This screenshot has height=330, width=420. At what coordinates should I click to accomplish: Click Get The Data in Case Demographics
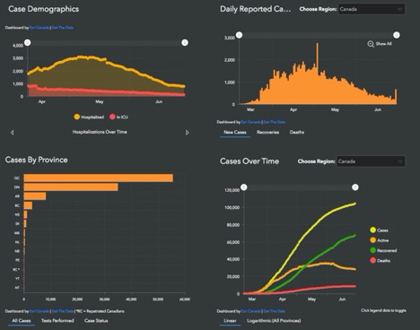coord(63,28)
